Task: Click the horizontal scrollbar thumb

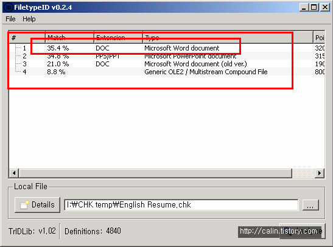Action: (155, 173)
